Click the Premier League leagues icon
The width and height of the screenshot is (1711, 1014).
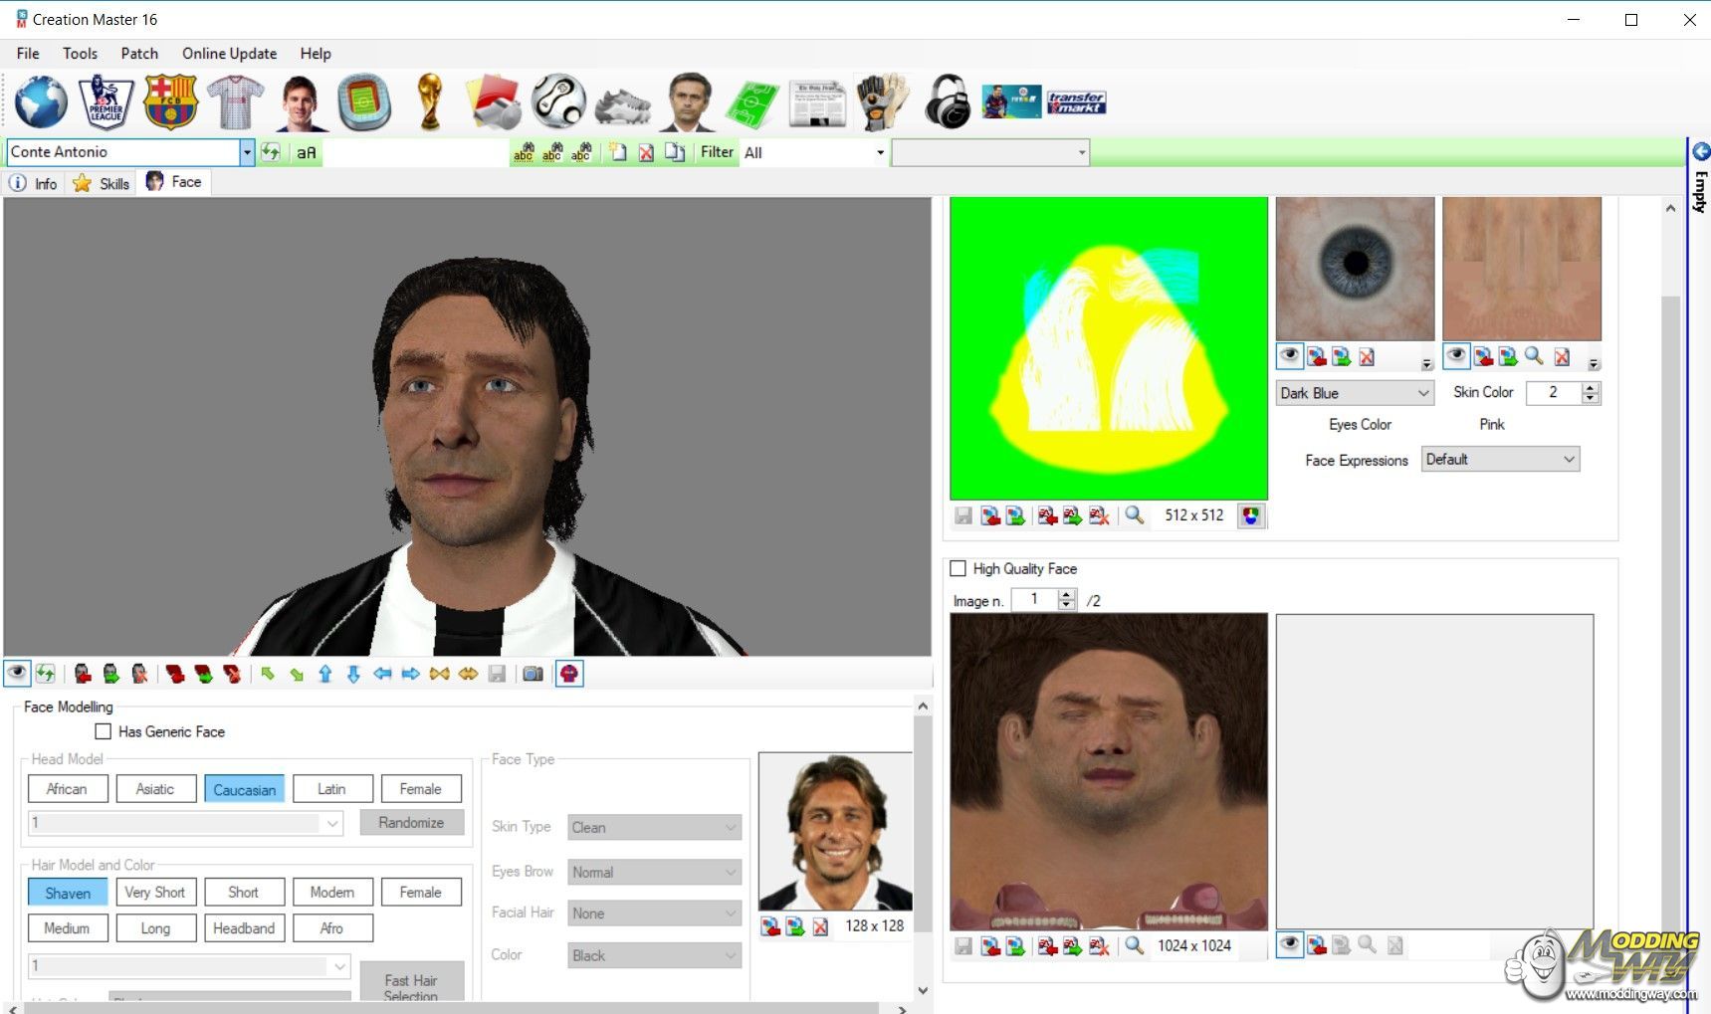(106, 102)
